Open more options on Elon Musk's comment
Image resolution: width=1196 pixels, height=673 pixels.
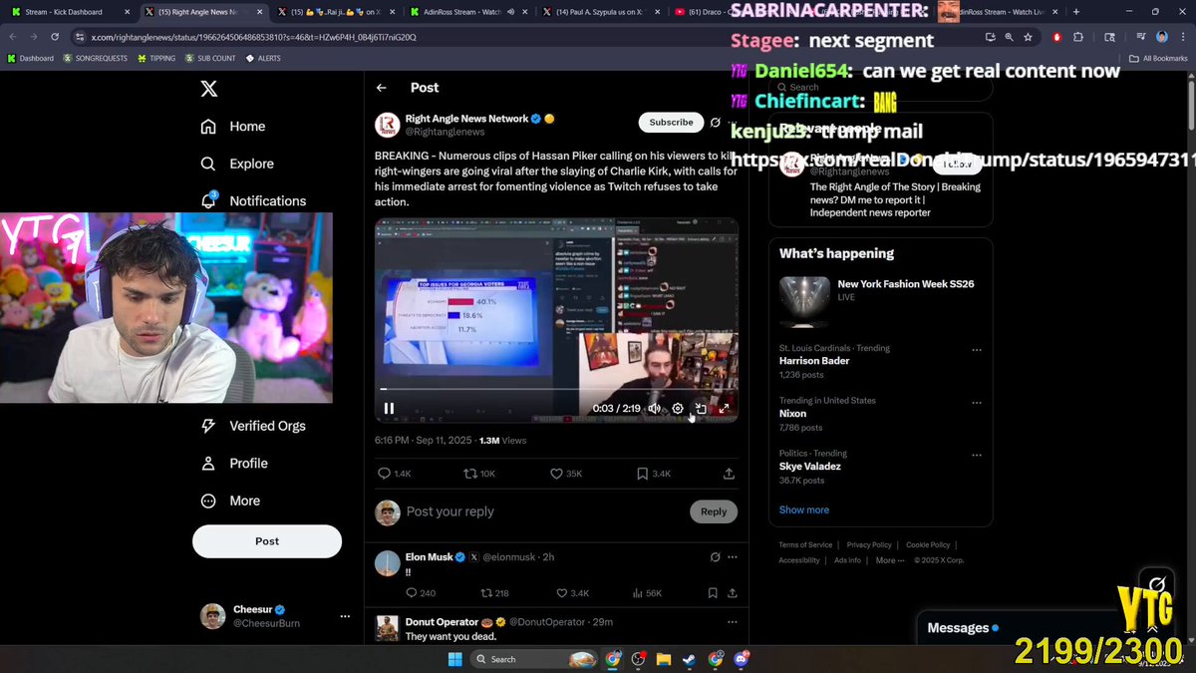pyautogui.click(x=733, y=557)
